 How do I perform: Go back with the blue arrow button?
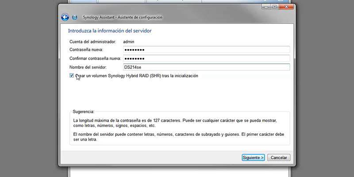pyautogui.click(x=65, y=17)
